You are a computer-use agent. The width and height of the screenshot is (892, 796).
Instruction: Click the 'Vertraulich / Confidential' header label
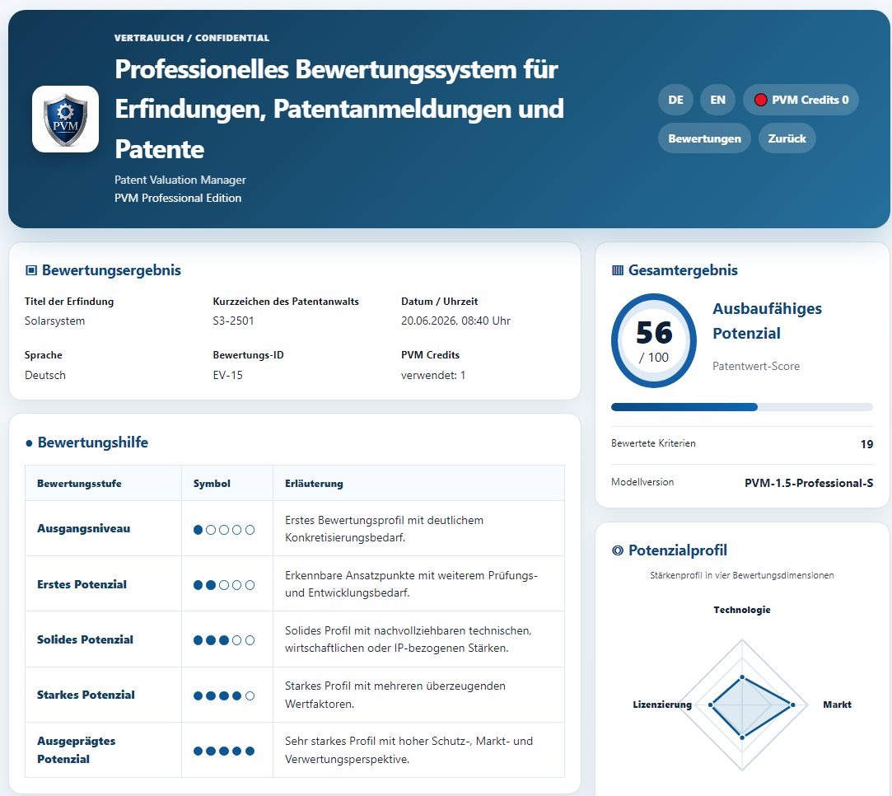tap(192, 38)
